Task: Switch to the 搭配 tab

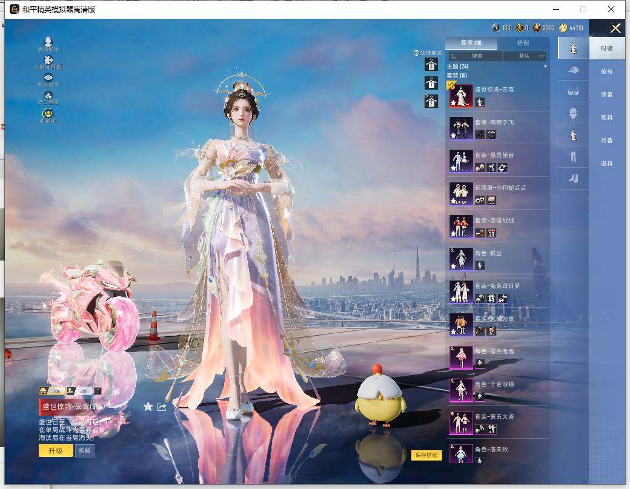Action: pos(523,42)
